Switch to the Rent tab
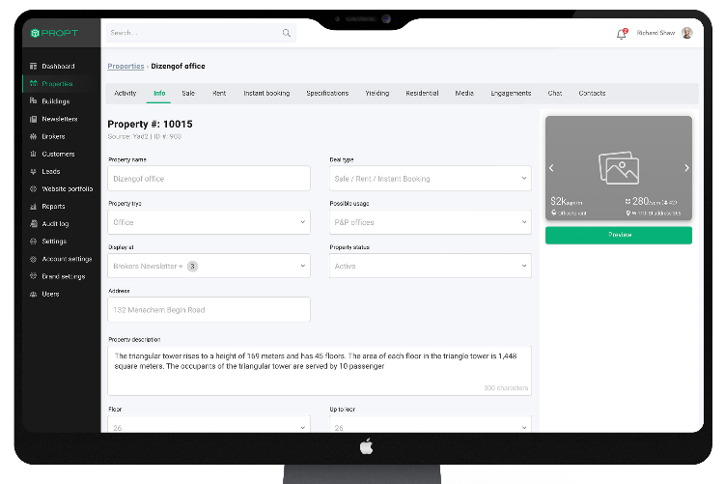The width and height of the screenshot is (725, 484). (x=219, y=93)
